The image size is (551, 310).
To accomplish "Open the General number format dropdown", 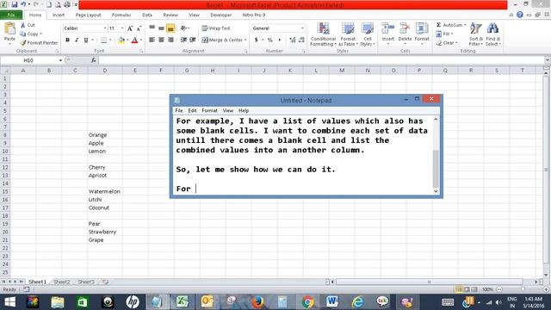I will tap(302, 28).
